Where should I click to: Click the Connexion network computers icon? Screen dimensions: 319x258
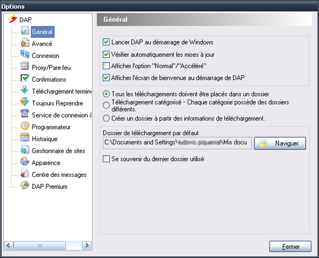tap(24, 54)
